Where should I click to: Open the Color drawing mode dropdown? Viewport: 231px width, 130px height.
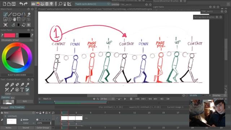point(17,94)
